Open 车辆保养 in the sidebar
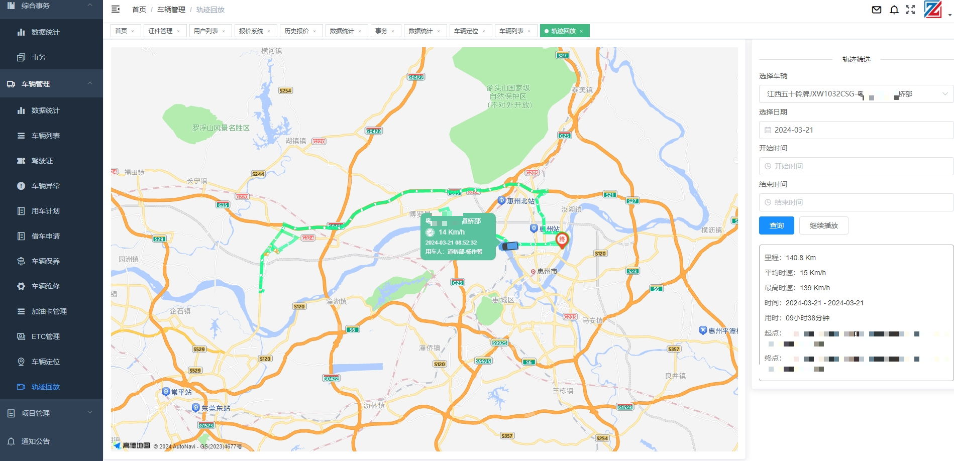954x461 pixels. 51,261
